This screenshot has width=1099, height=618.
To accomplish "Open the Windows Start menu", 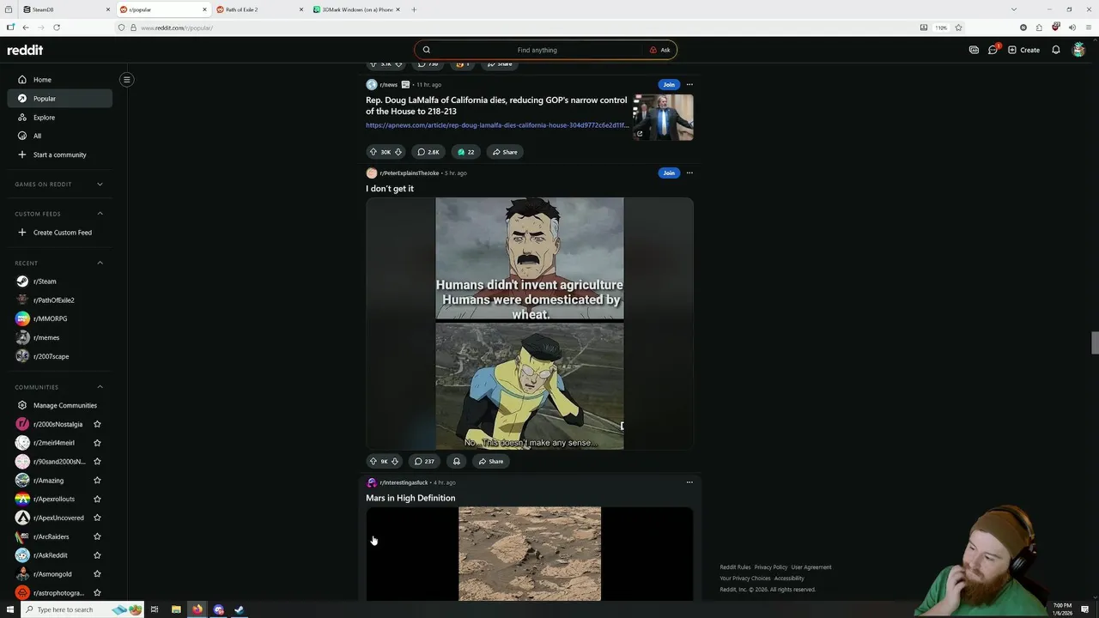I will point(10,609).
